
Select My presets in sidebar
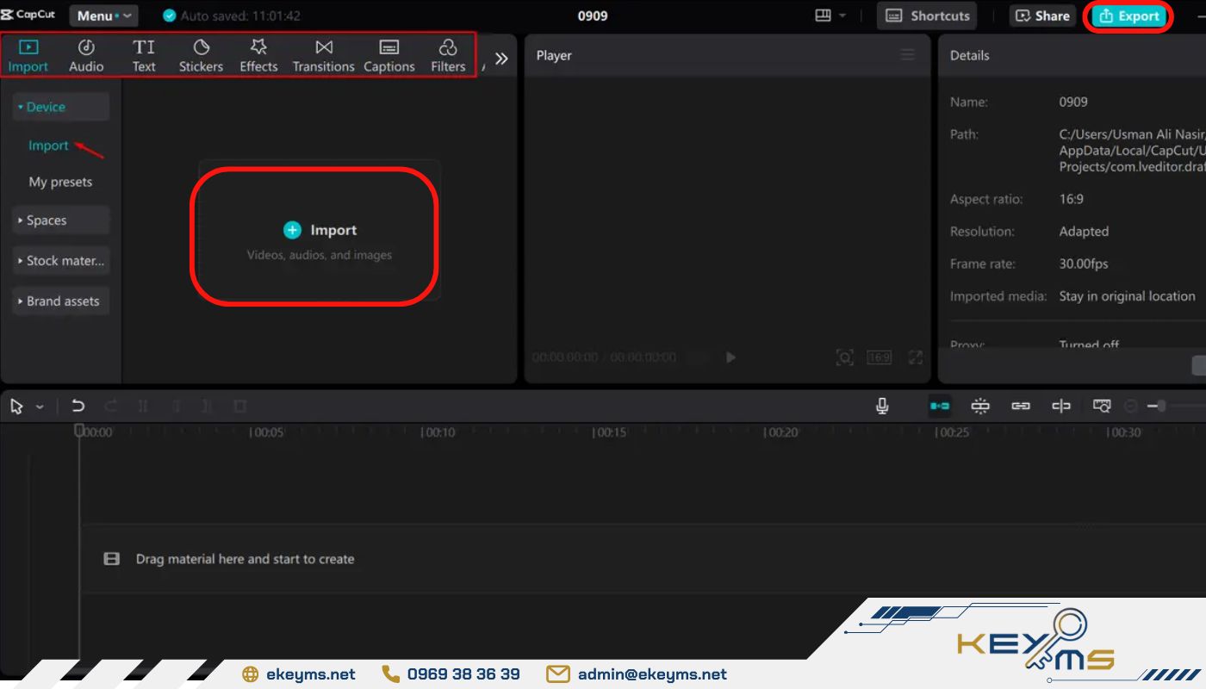pyautogui.click(x=60, y=182)
